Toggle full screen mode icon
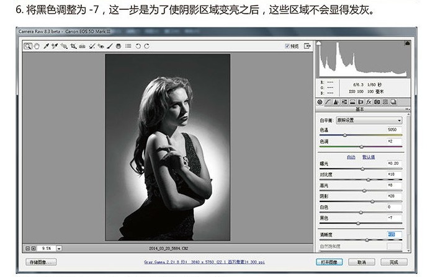Image resolution: width=430 pixels, height=277 pixels. 307,46
